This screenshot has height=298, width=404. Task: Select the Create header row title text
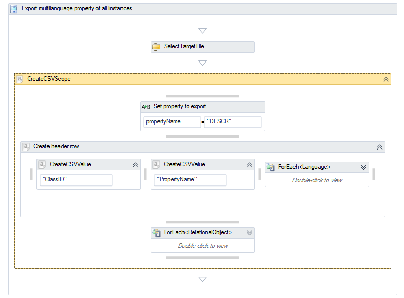click(x=56, y=146)
